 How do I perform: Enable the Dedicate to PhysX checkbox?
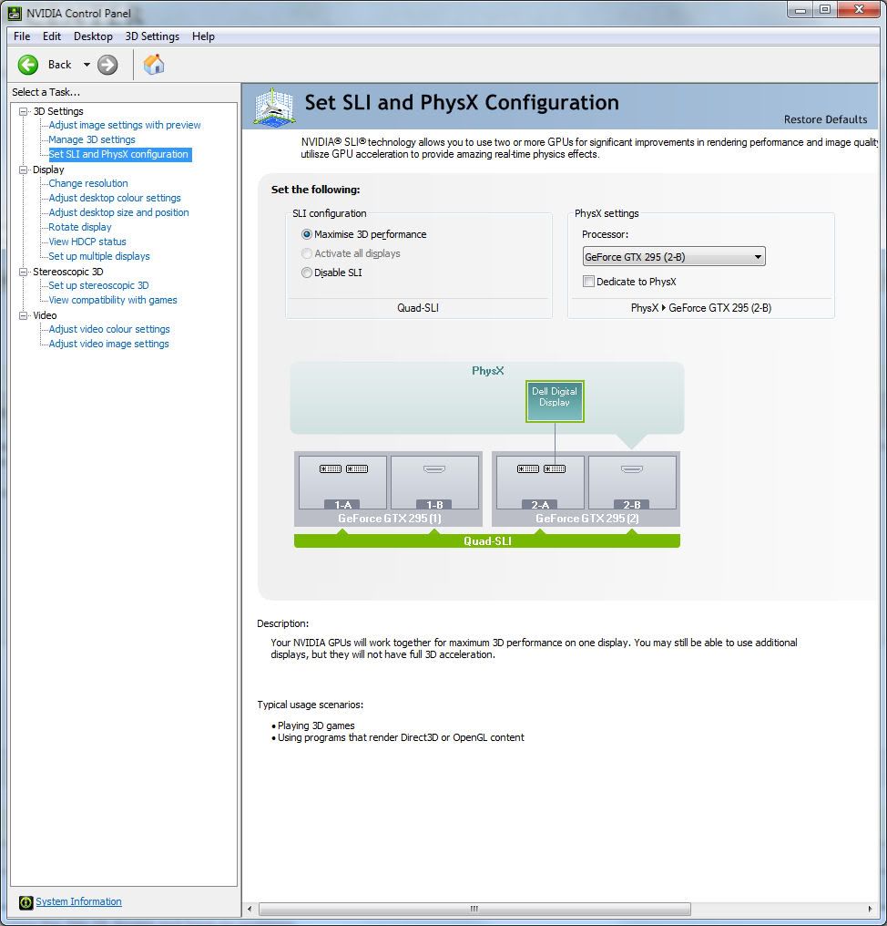[x=588, y=282]
